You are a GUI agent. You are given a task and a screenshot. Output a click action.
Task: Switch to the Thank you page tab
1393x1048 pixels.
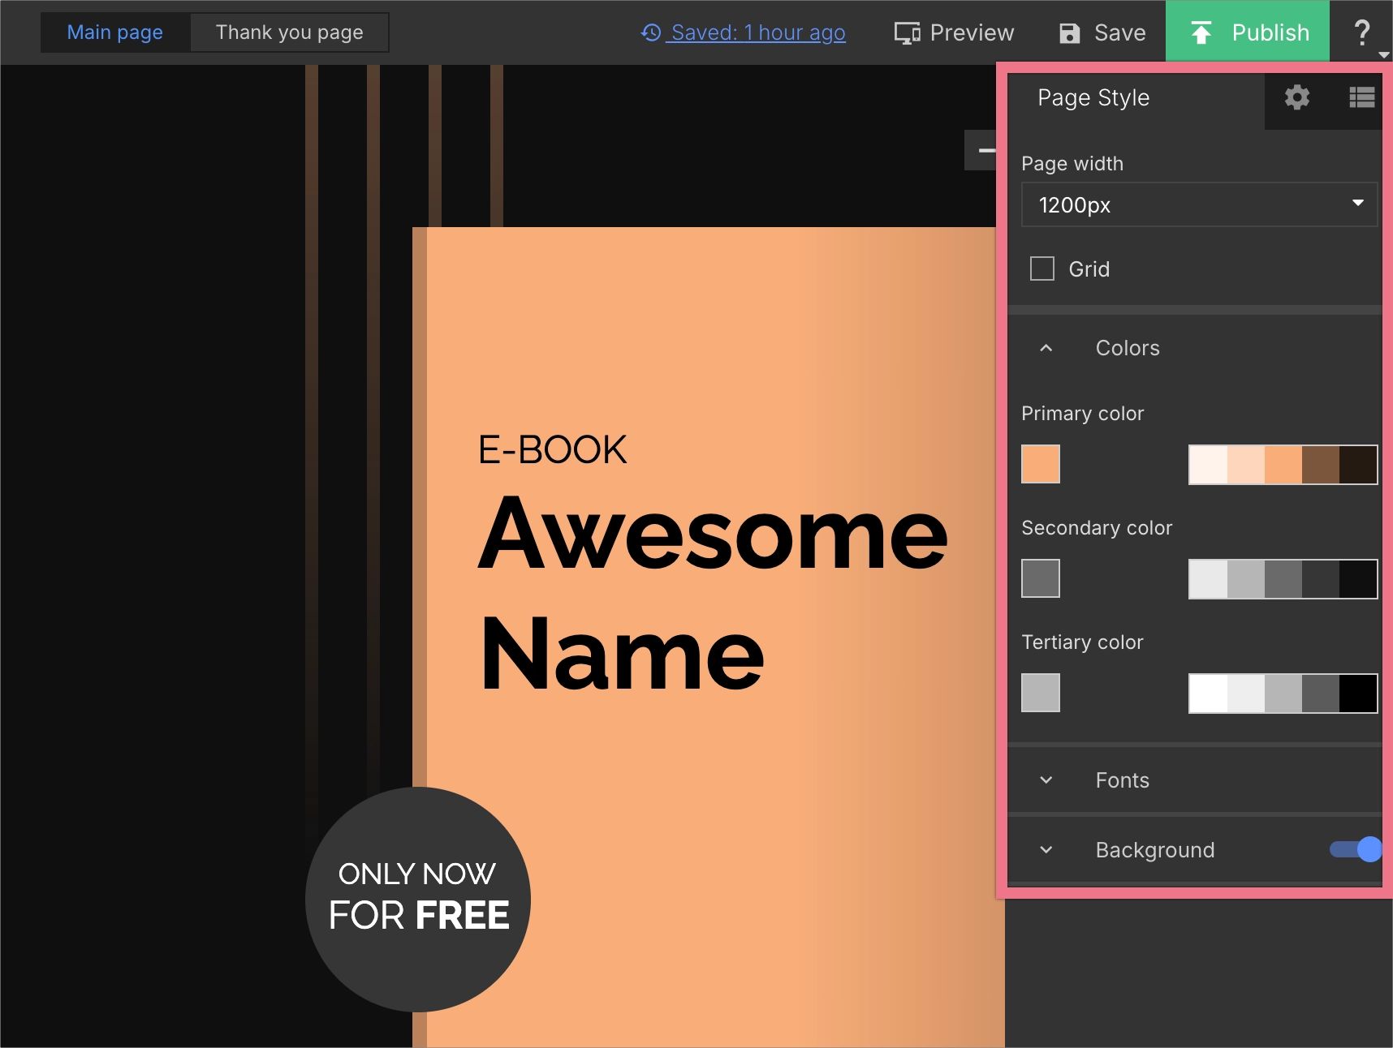click(289, 32)
